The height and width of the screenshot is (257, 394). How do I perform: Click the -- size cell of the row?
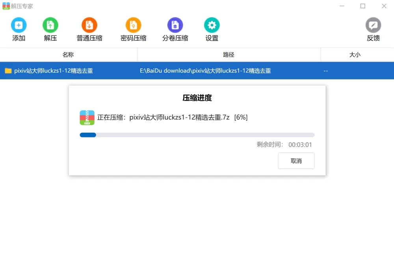(326, 71)
